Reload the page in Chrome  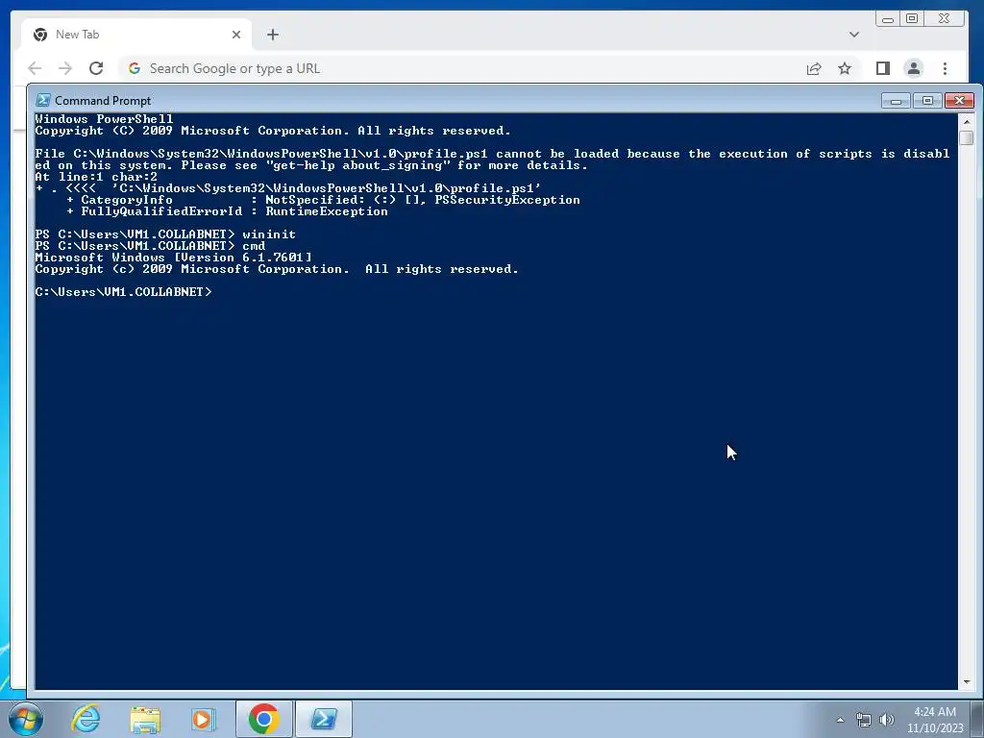coord(96,68)
